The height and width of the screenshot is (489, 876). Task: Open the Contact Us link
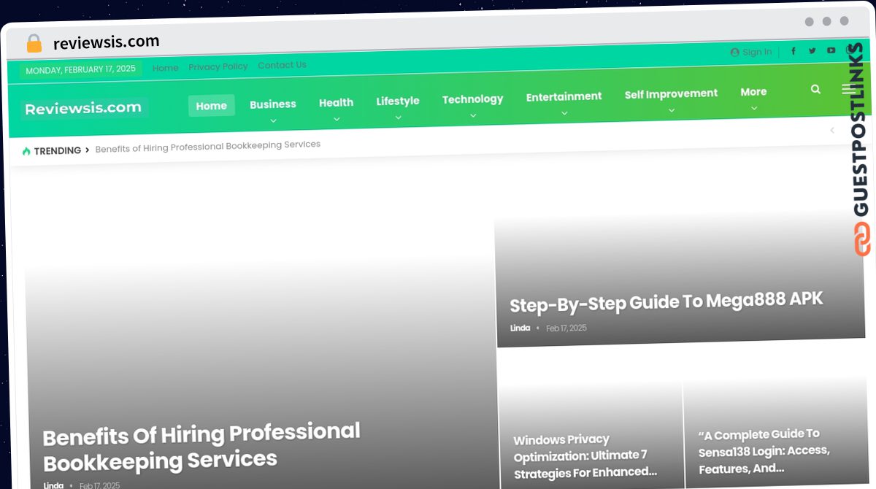coord(282,65)
